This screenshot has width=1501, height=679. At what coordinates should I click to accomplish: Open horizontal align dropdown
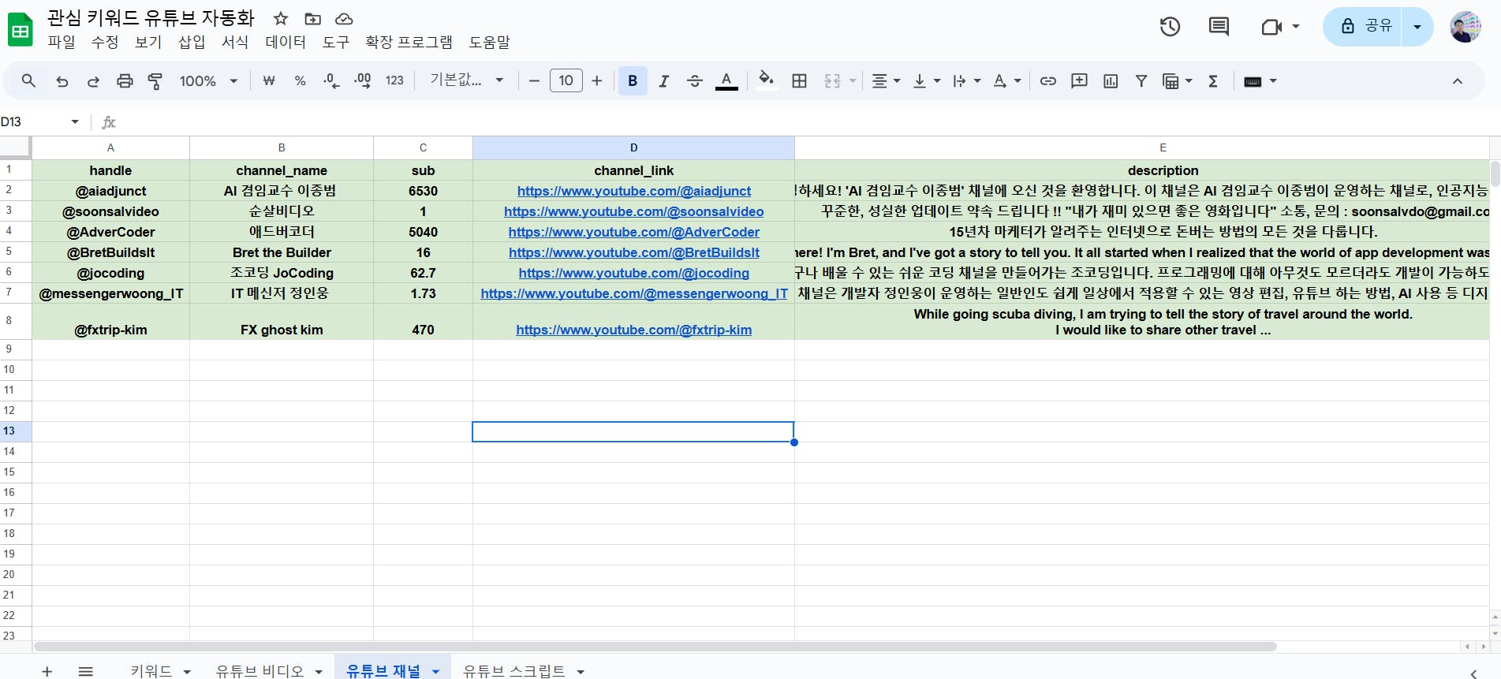(x=886, y=80)
